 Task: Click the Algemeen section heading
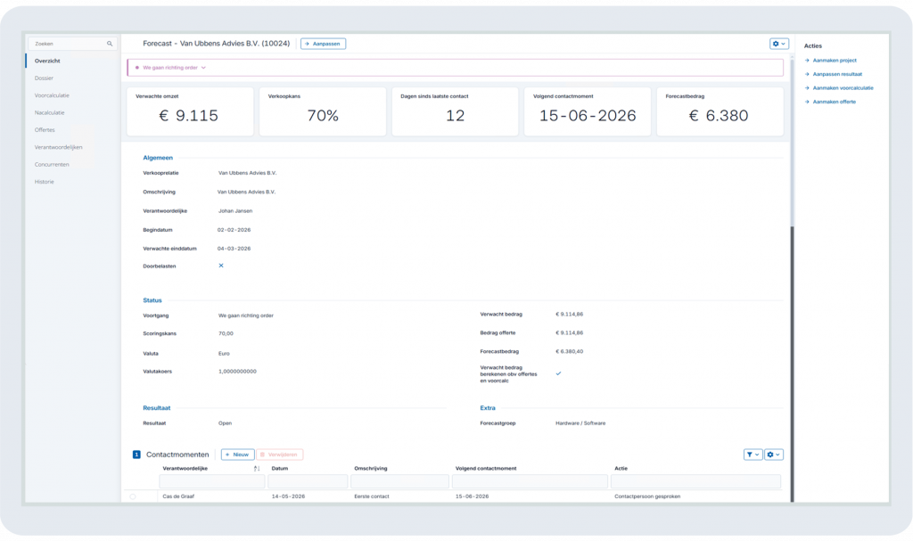(158, 158)
